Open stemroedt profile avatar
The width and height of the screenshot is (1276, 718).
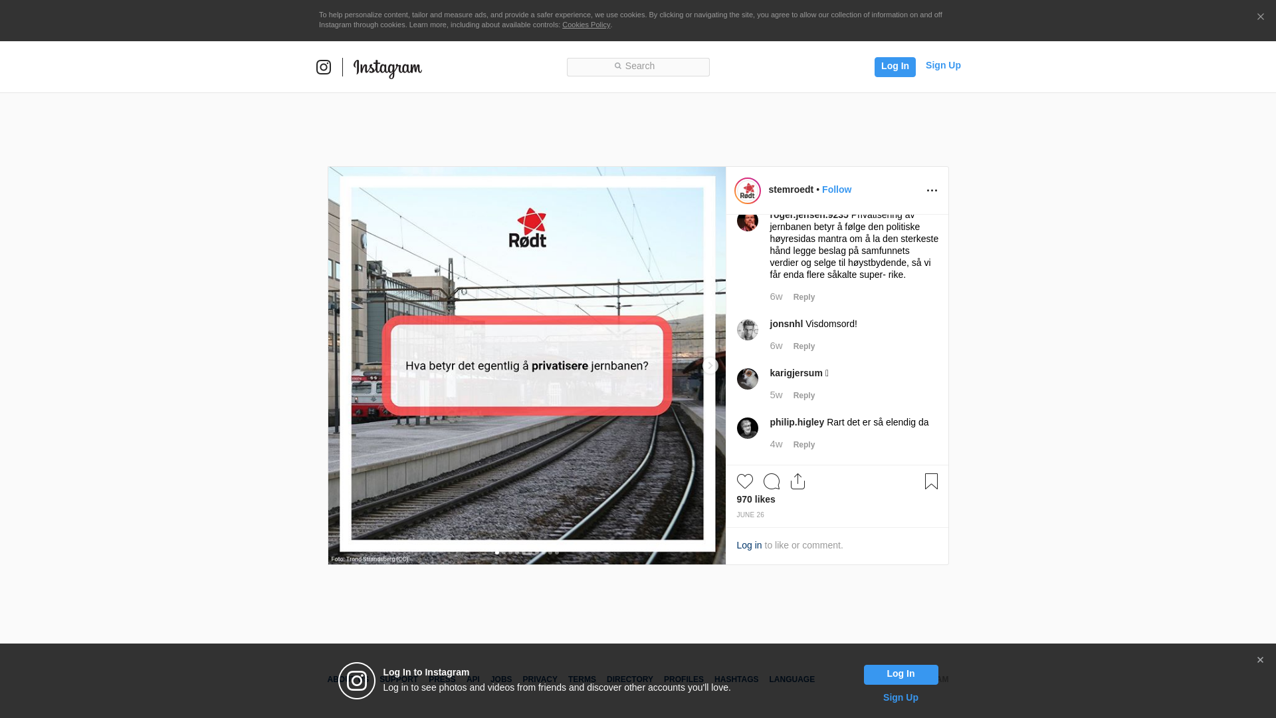748,191
